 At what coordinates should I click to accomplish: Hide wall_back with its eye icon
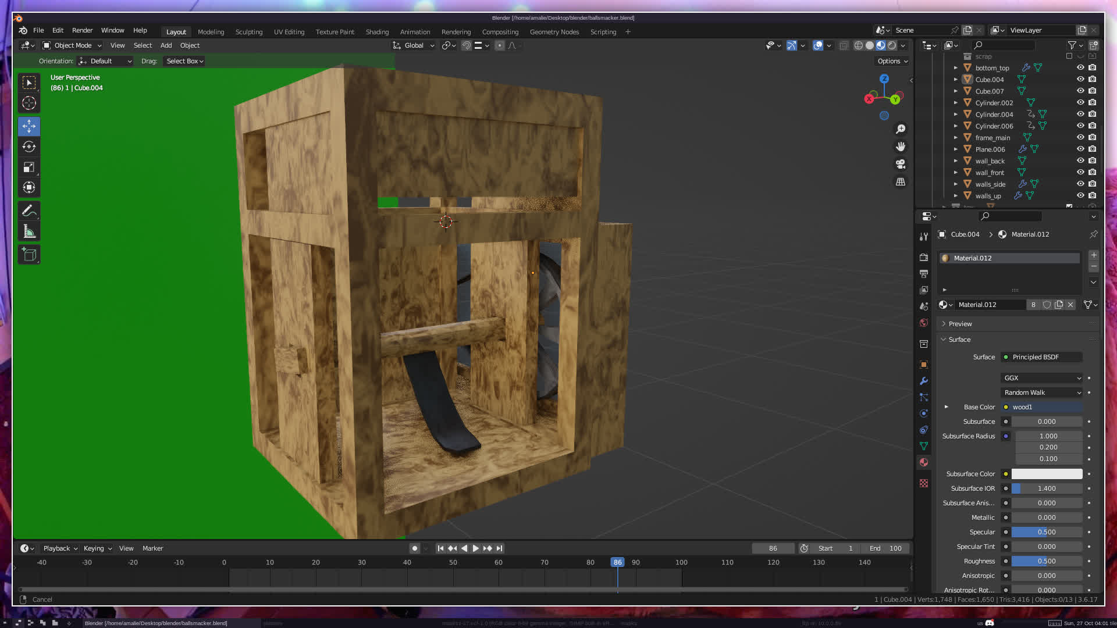click(1080, 160)
